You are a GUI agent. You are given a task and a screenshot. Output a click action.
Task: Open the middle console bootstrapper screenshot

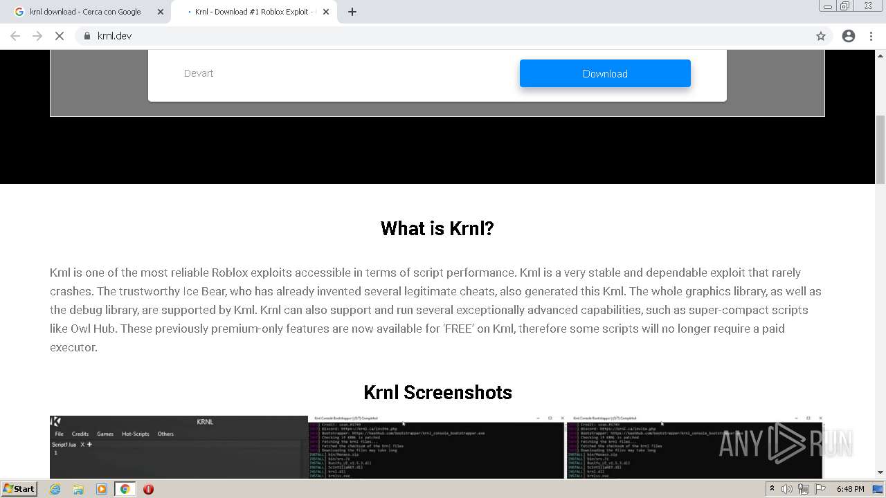tap(436, 447)
